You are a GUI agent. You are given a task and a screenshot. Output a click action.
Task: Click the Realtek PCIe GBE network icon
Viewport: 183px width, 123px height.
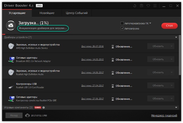tap(11, 99)
